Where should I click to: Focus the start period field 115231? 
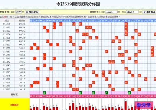[111, 12]
